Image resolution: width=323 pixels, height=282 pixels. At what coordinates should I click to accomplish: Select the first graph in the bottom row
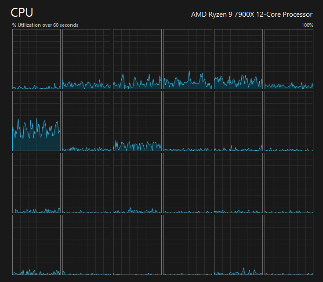[36, 245]
